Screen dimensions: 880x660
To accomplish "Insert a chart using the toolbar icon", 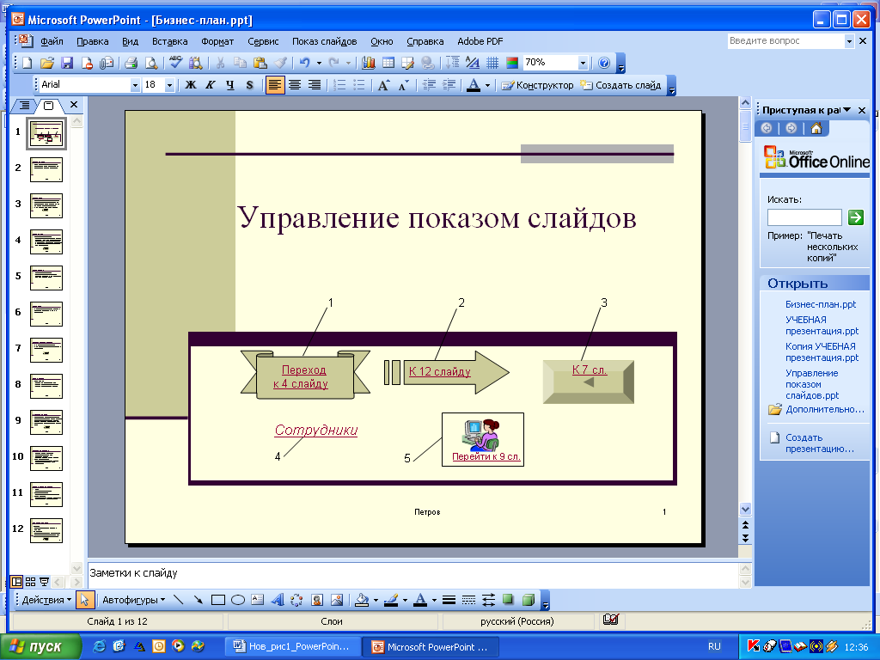I will (369, 63).
